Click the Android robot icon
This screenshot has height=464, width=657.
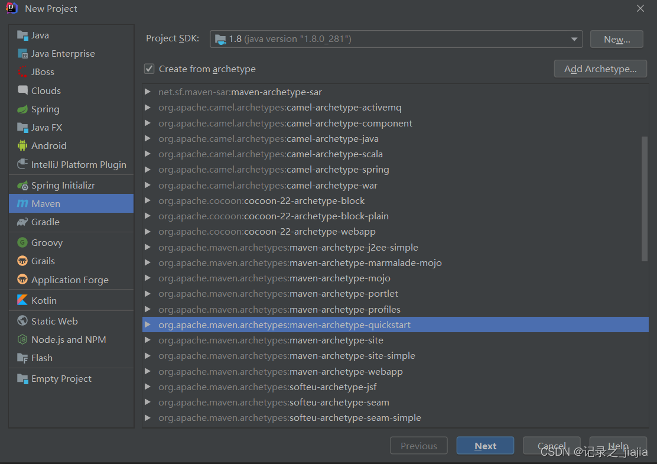22,145
